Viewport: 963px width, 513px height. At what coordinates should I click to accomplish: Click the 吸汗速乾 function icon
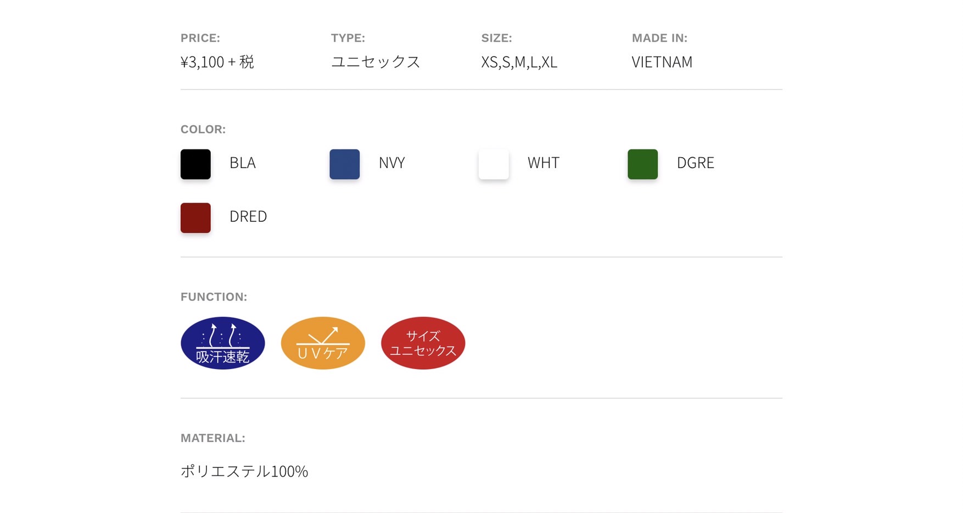pyautogui.click(x=222, y=343)
